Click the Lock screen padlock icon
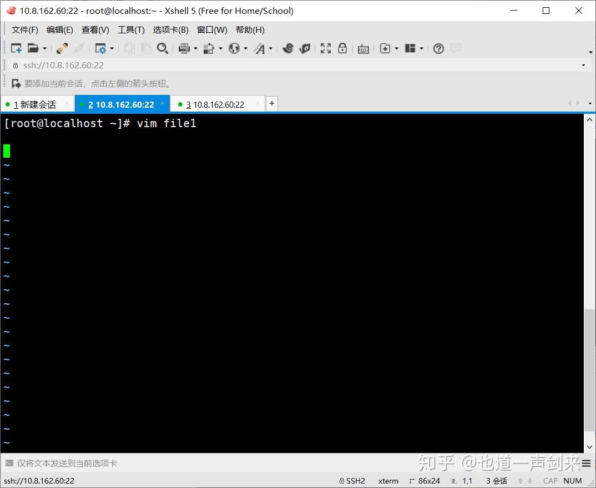Viewport: 596px width, 488px height. [x=342, y=48]
